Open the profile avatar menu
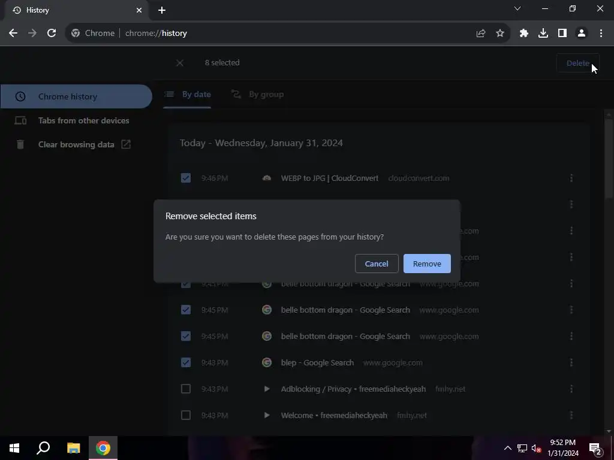Viewport: 614px width, 460px height. (582, 34)
